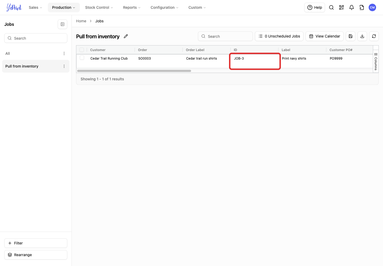This screenshot has width=383, height=266.
Task: Focus the sidebar Search field
Action: click(36, 38)
